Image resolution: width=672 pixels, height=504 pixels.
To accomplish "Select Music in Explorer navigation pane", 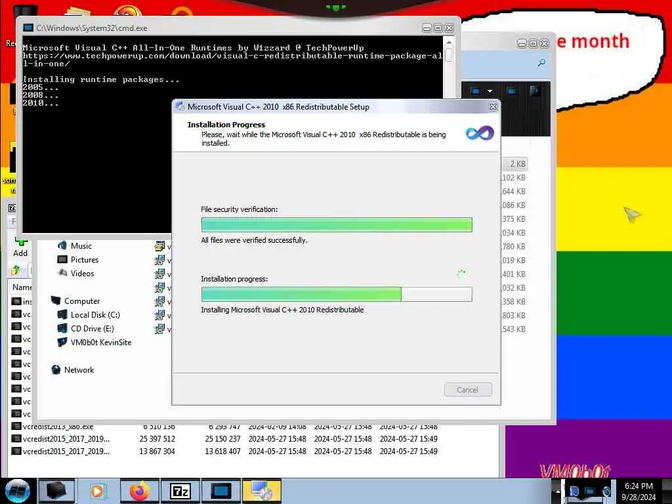I will (81, 246).
